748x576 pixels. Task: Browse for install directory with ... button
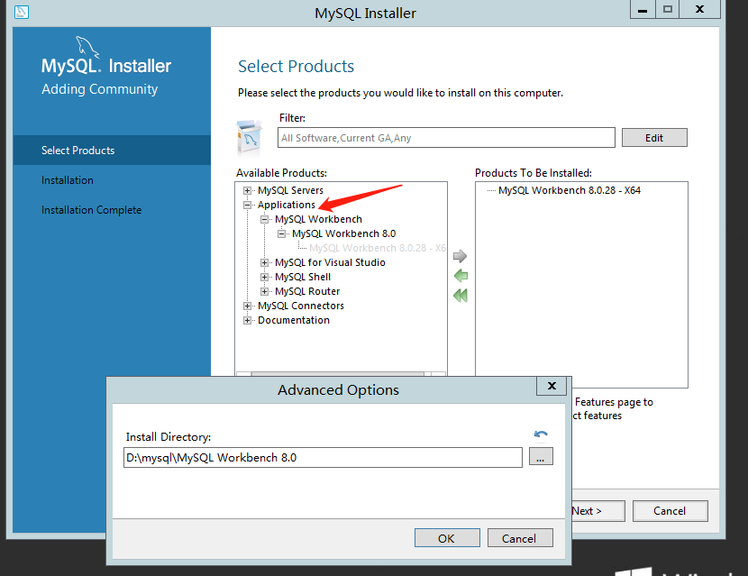[x=541, y=457]
